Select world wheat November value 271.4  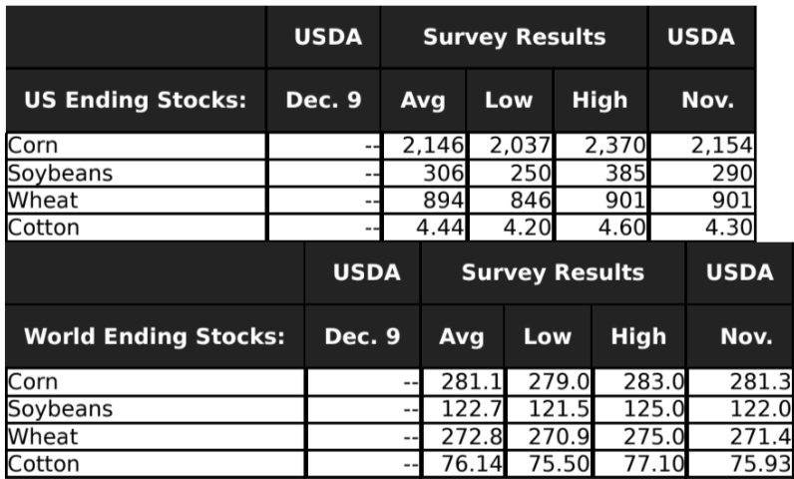[x=756, y=437]
